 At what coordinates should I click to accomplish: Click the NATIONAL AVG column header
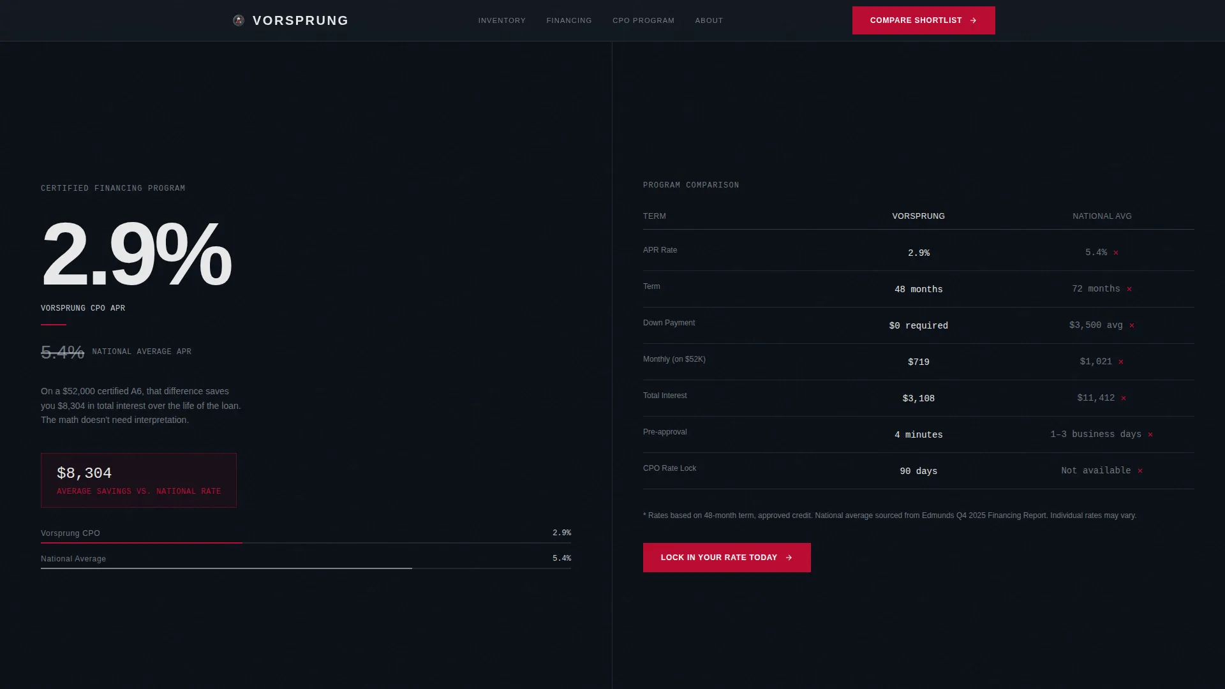[x=1102, y=216]
